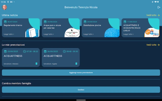
Task: Delete the Agata ACQUAFITNESS booking
Action: [76, 64]
